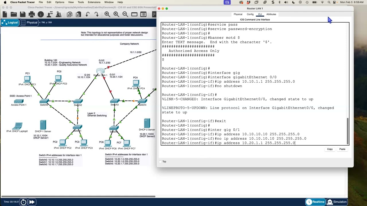367x206 pixels.
Task: Click the menu bar volume icon
Action: click(x=286, y=2)
